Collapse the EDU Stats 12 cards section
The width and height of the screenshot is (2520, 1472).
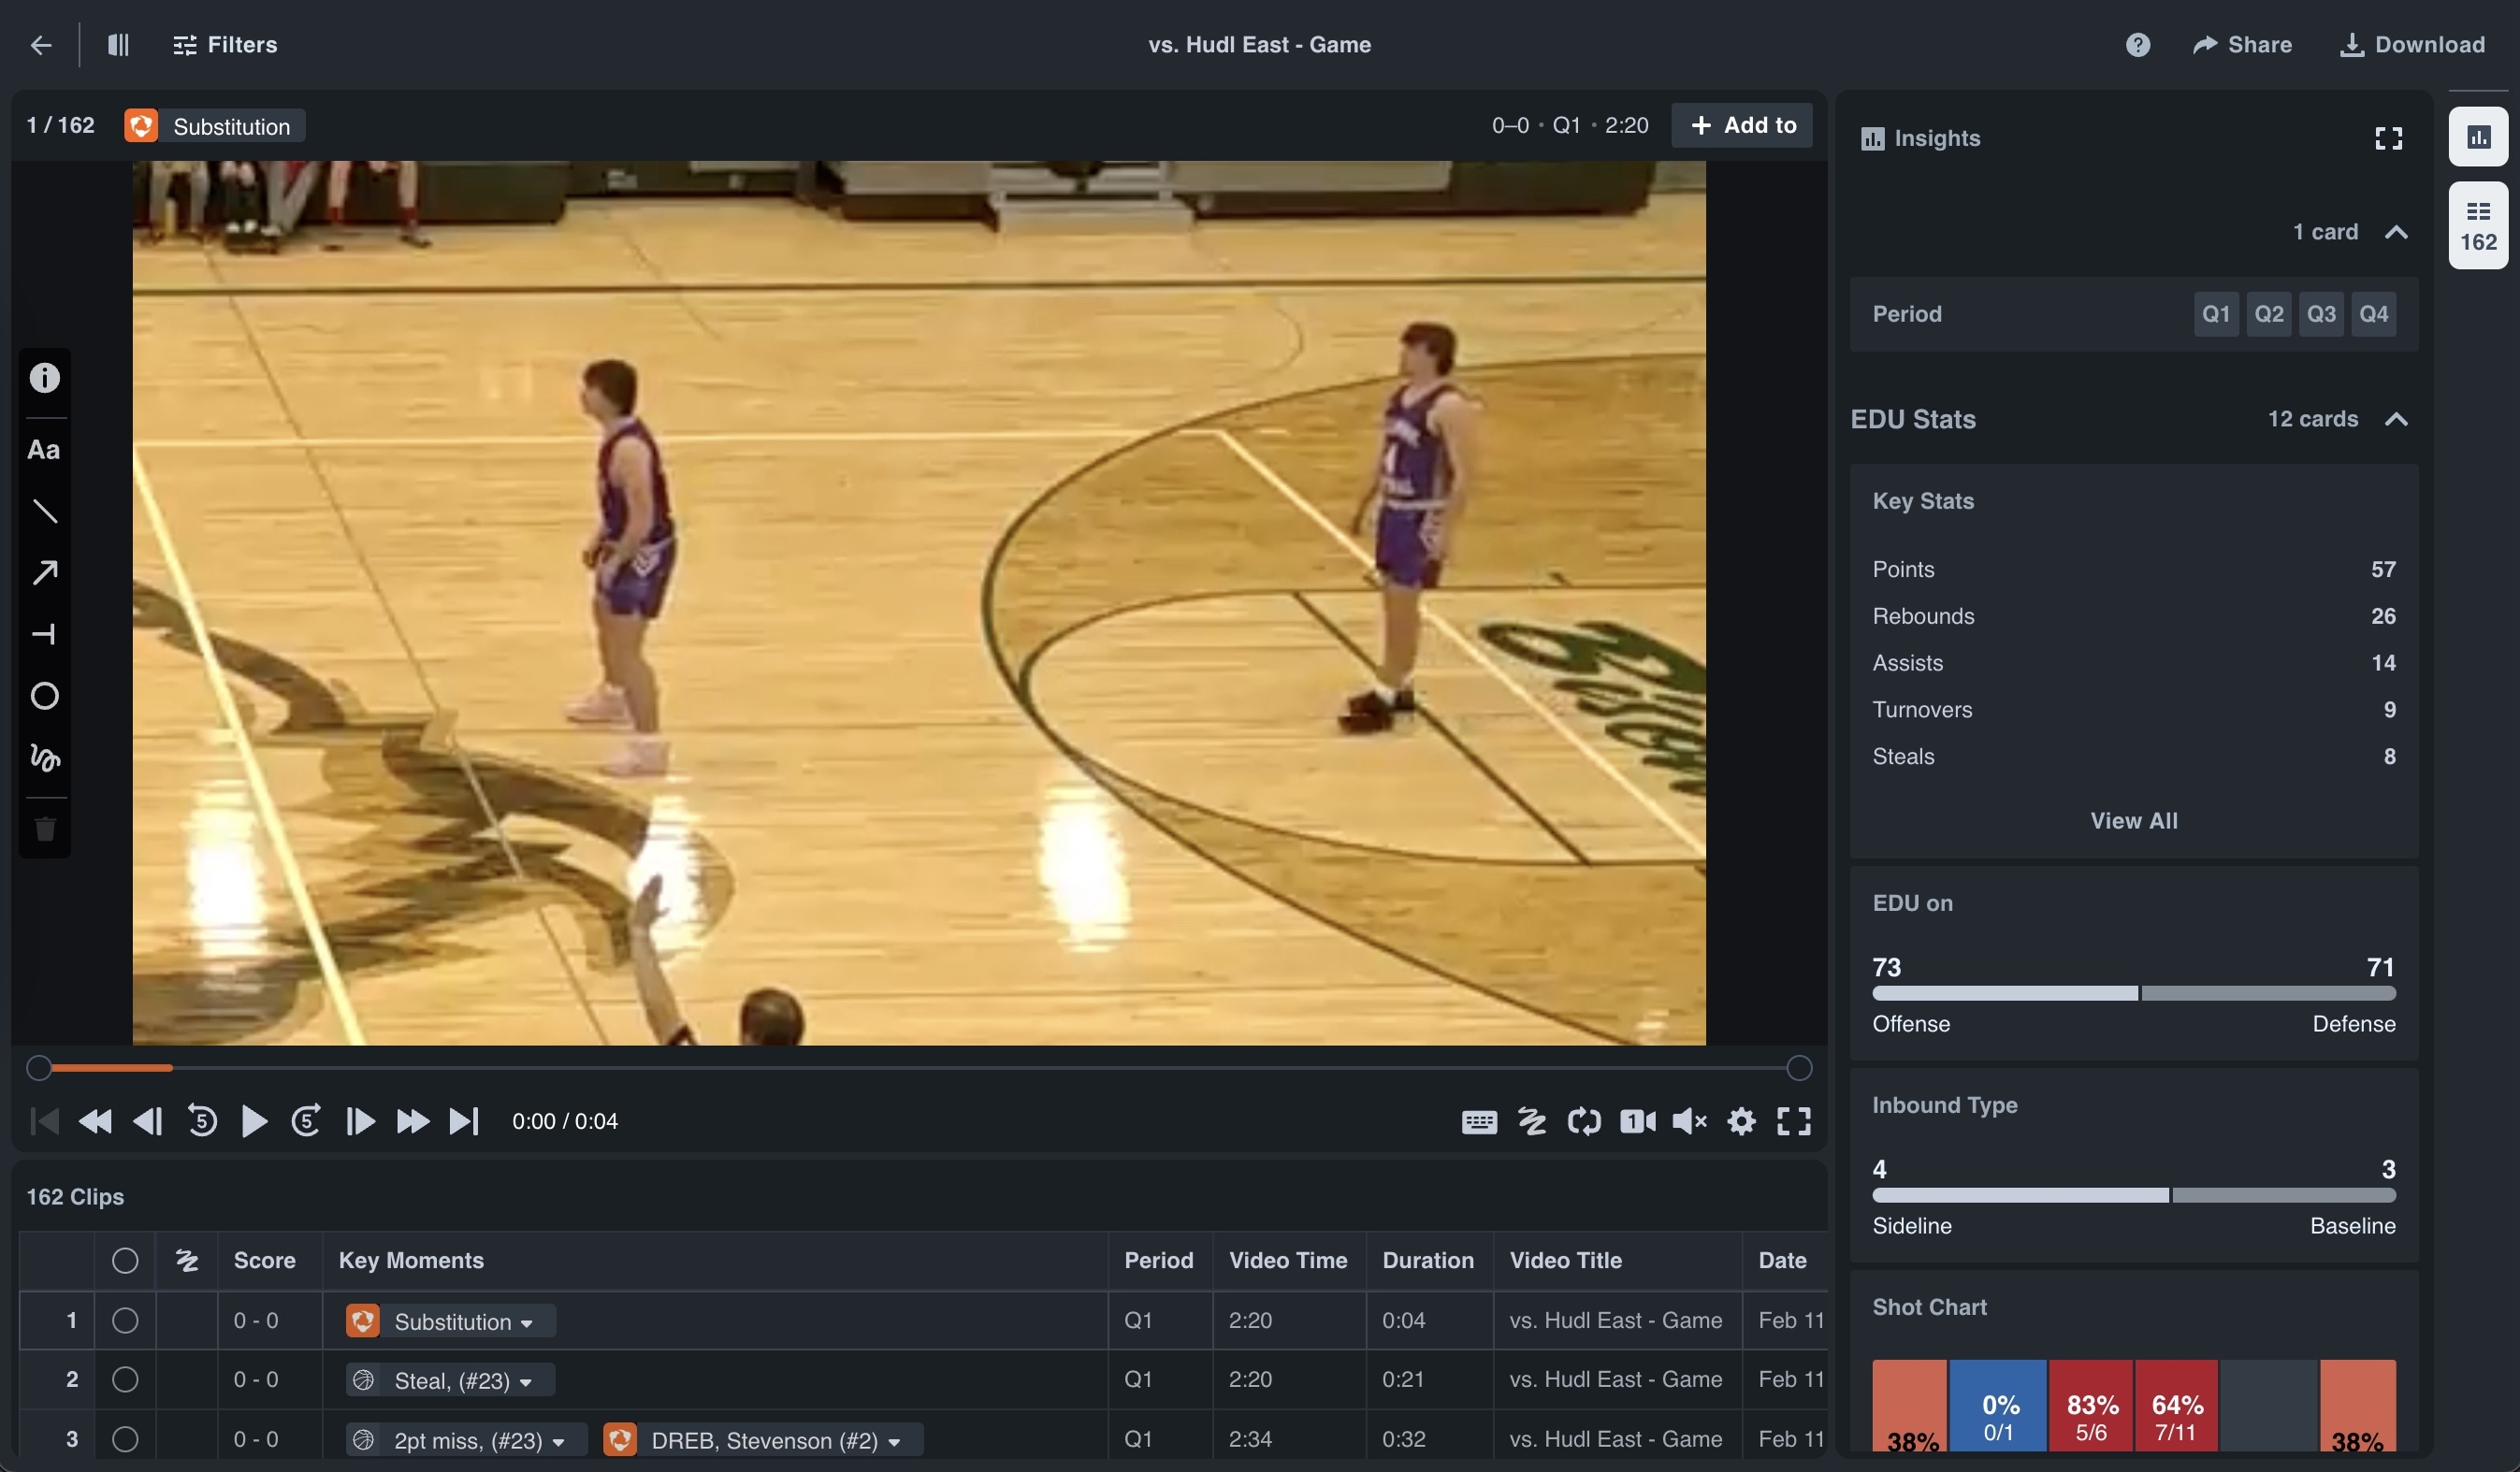point(2397,419)
